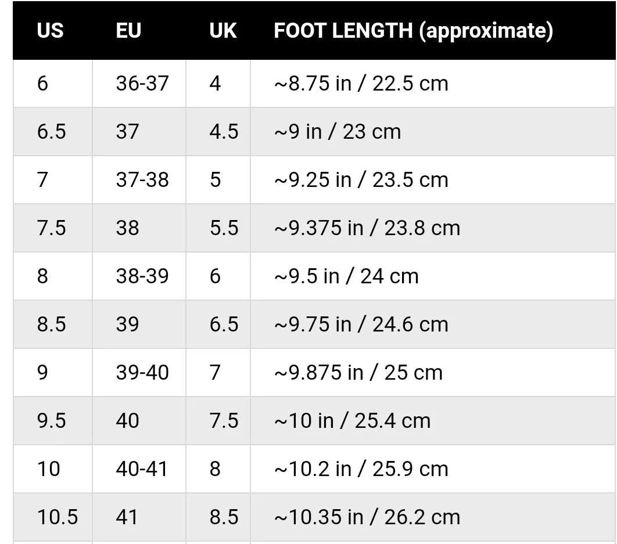Select the ~9.875 in / 25 cm cell
Image resolution: width=617 pixels, height=544 pixels.
tap(433, 373)
